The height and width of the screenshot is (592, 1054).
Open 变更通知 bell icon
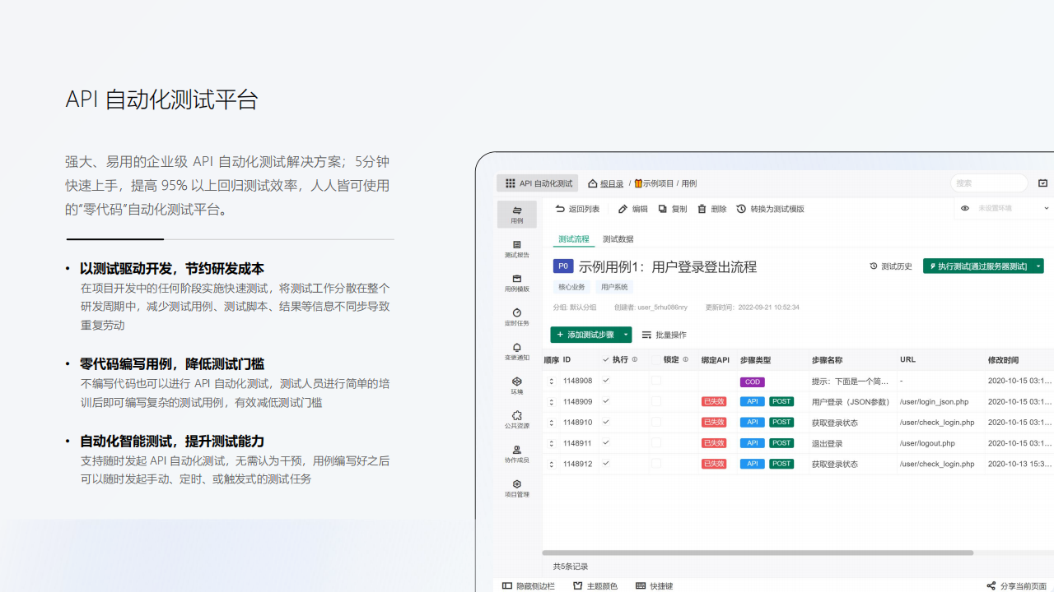[516, 352]
